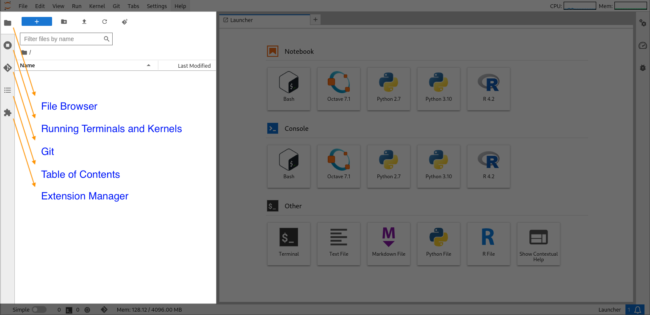Screen dimensions: 650x315
Task: Open the resource usage gauge icon on right sidebar
Action: coord(643,45)
